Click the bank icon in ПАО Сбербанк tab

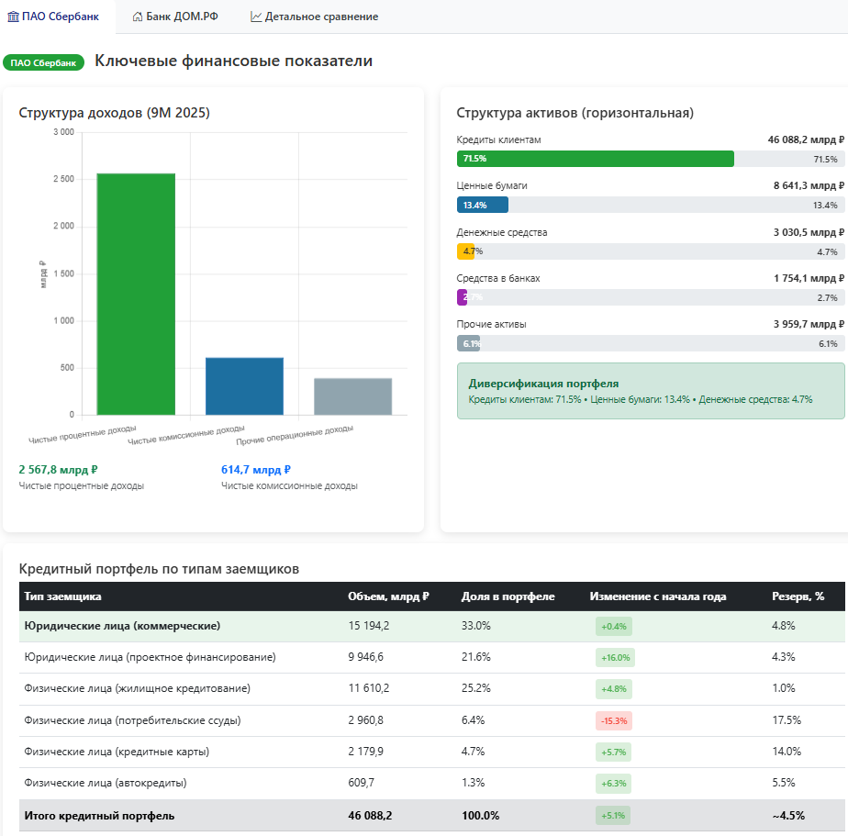(13, 17)
